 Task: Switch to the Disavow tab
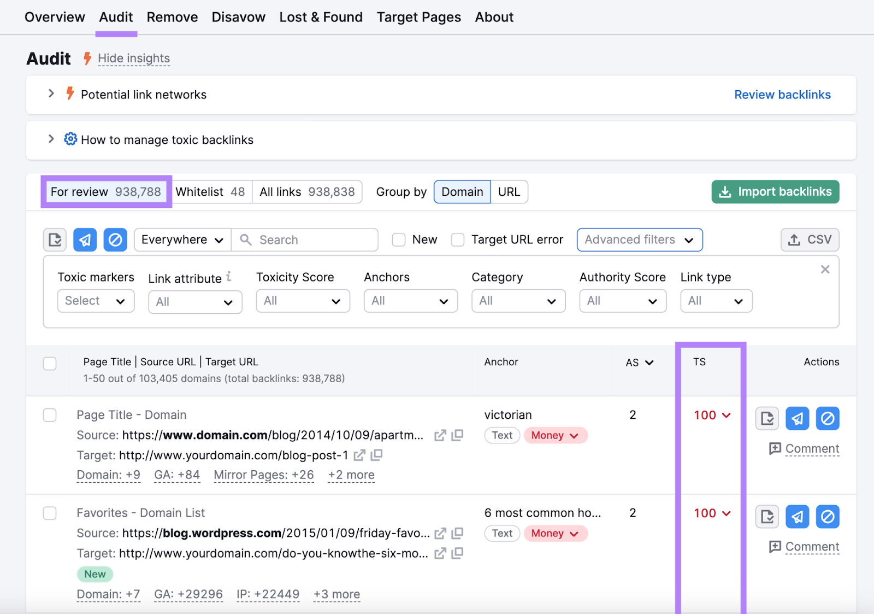(x=238, y=17)
